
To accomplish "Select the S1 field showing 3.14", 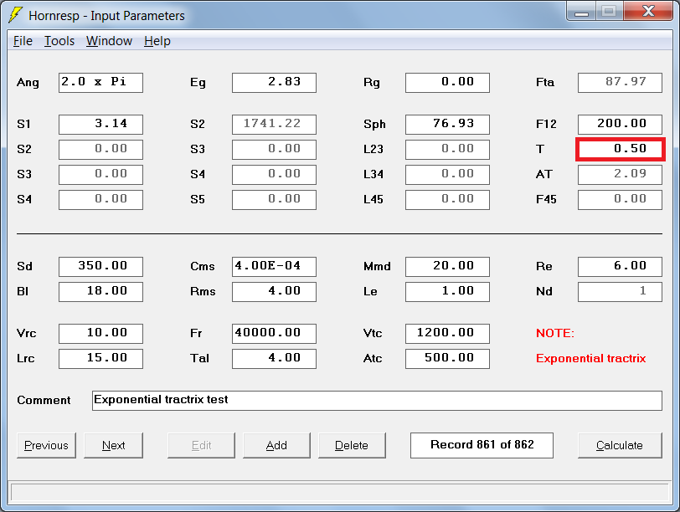I will [100, 125].
